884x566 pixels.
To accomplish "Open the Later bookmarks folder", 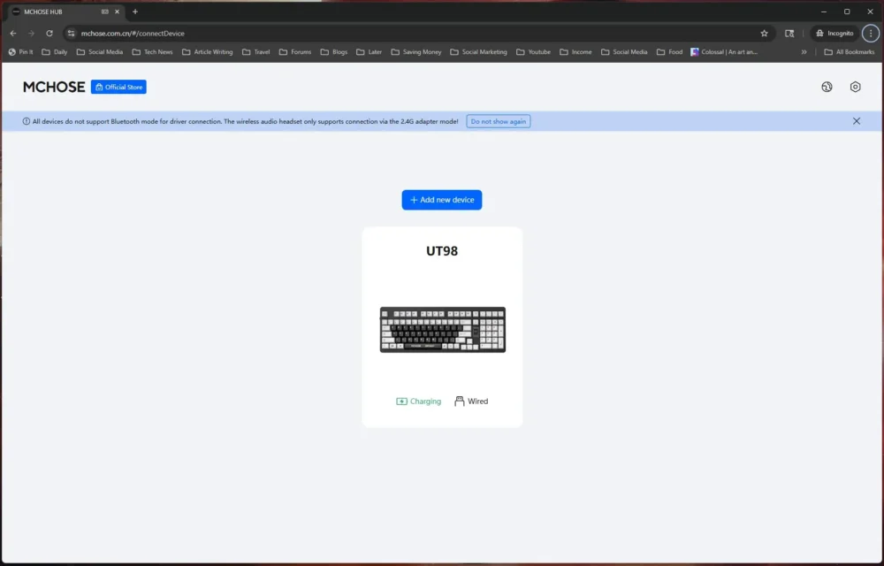I will [370, 52].
